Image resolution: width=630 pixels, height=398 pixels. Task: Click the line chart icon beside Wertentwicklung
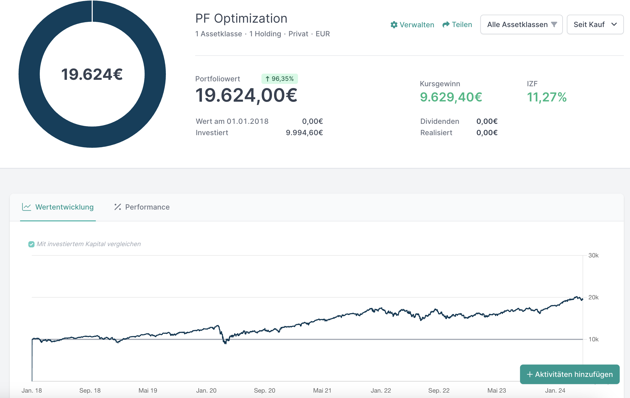coord(27,207)
